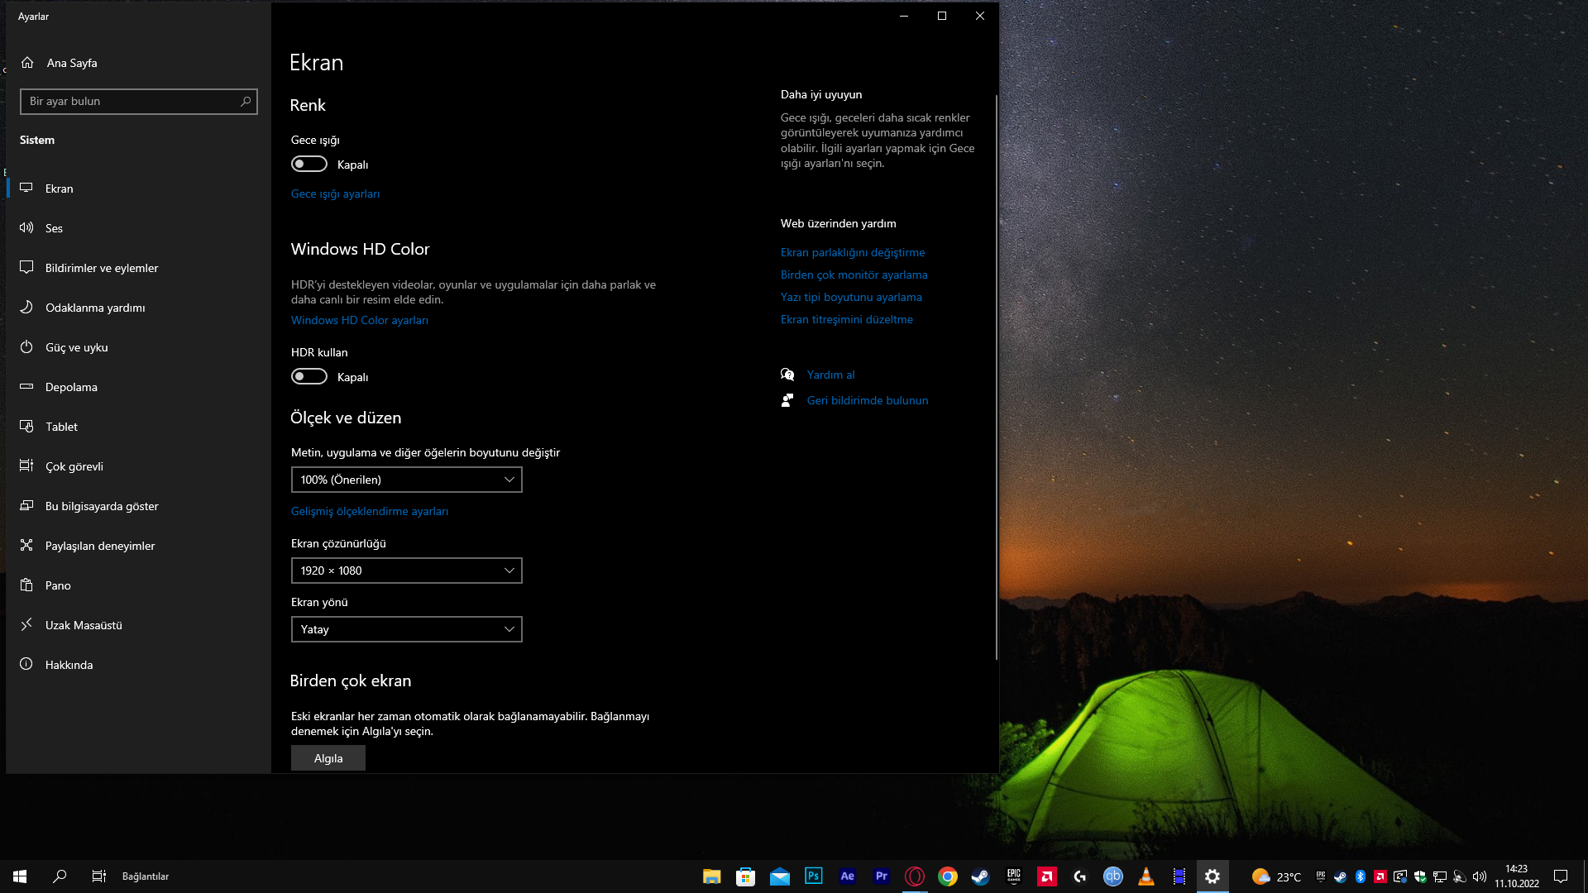
Task: Open Windows HD Color ayarları link
Action: click(x=360, y=320)
